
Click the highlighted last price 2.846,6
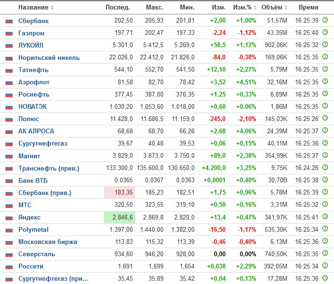(120, 218)
